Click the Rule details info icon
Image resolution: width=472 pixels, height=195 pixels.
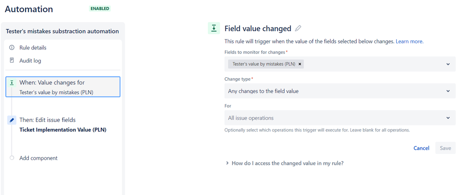point(12,48)
